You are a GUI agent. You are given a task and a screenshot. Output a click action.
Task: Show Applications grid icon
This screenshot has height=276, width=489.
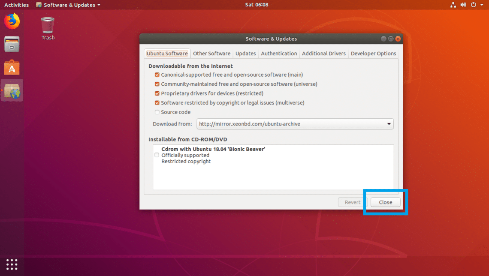pyautogui.click(x=12, y=264)
